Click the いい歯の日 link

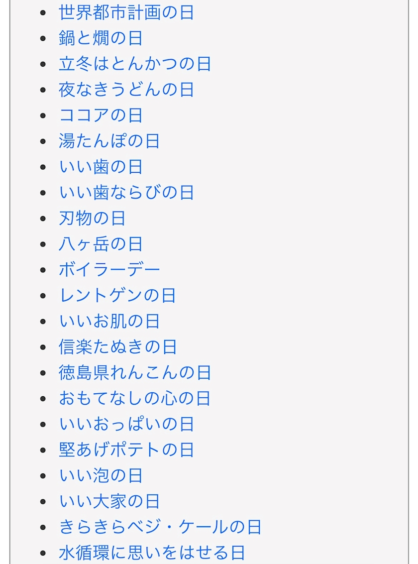[x=101, y=167]
